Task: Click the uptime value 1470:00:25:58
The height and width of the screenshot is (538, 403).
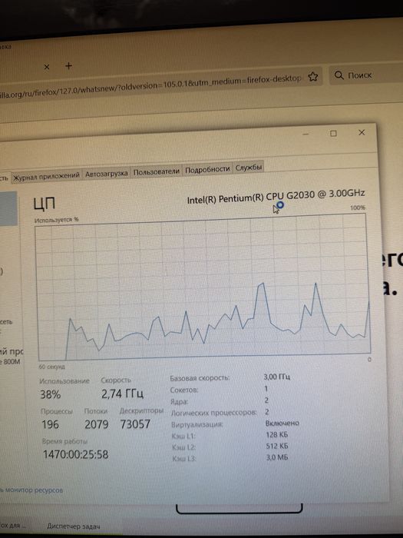Action: [76, 455]
